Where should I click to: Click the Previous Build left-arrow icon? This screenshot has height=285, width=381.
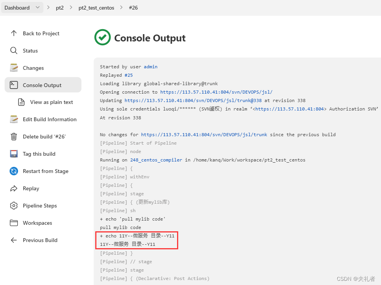pos(14,240)
